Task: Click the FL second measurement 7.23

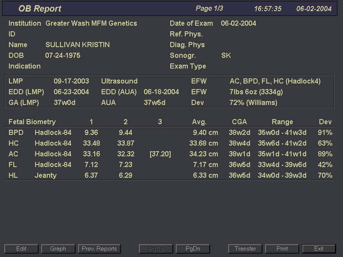Action: [x=125, y=165]
